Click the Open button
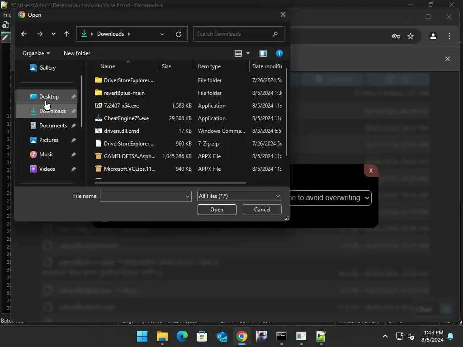463x347 pixels. point(217,210)
